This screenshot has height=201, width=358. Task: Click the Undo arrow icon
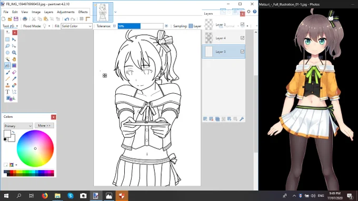coord(66,19)
